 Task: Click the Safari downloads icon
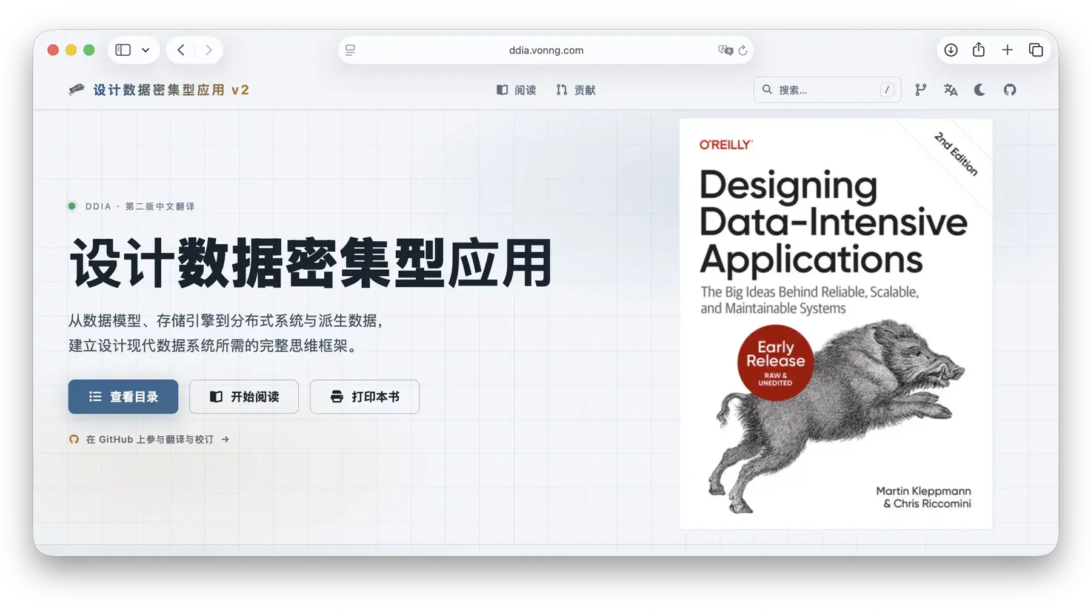pos(950,50)
